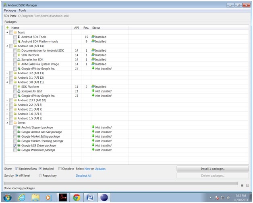This screenshot has width=253, height=203.
Task: Open the Eclipse icon on the taskbar
Action: point(104,197)
